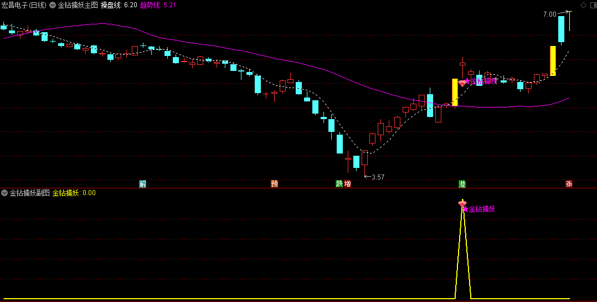Viewport: 597px width, 302px height.
Task: Click the red diamond signal on main chart
Action: (462, 83)
